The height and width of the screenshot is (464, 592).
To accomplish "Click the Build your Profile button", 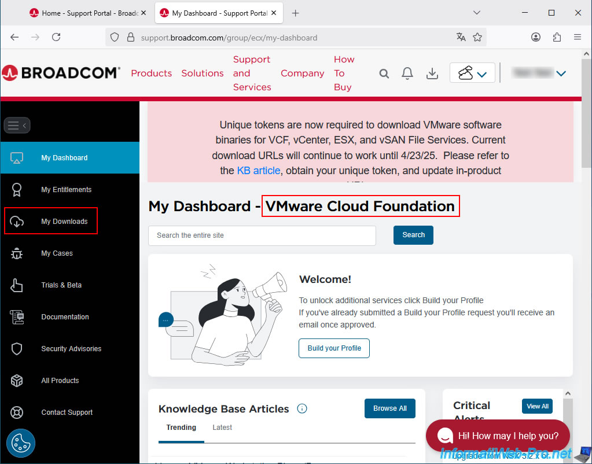I will coord(334,348).
